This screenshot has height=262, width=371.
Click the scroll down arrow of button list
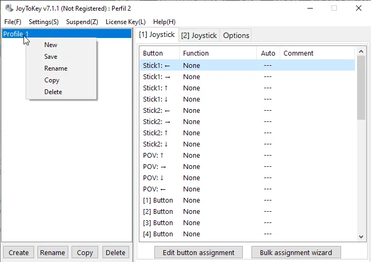[361, 236]
